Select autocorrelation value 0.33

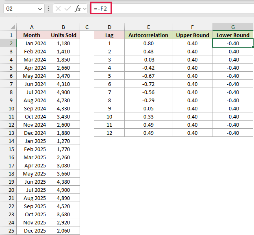(x=148, y=116)
